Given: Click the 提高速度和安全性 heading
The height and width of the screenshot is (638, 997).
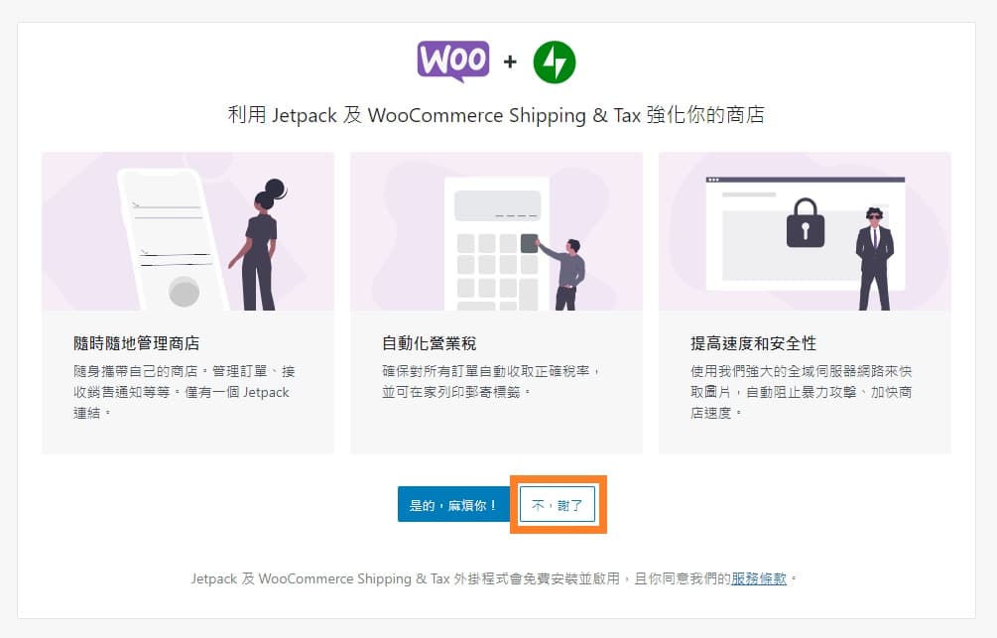Looking at the screenshot, I should coord(754,343).
